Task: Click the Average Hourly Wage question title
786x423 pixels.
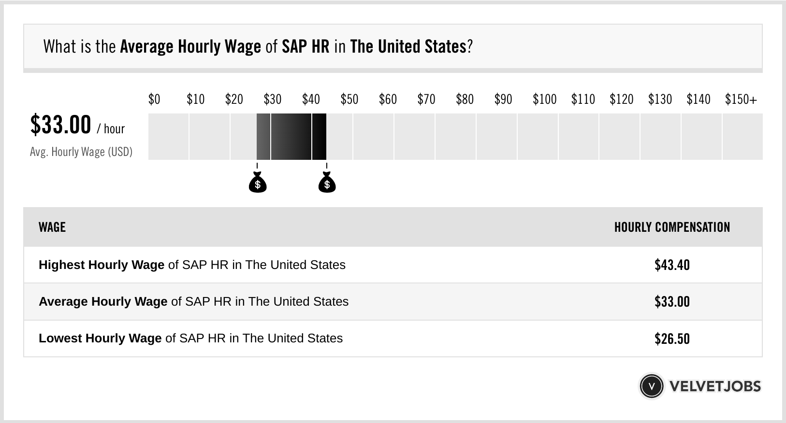Action: coord(258,47)
